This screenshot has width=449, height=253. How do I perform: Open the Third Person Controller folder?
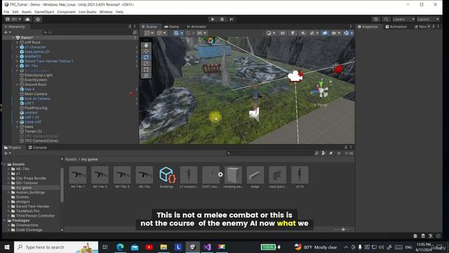[35, 216]
